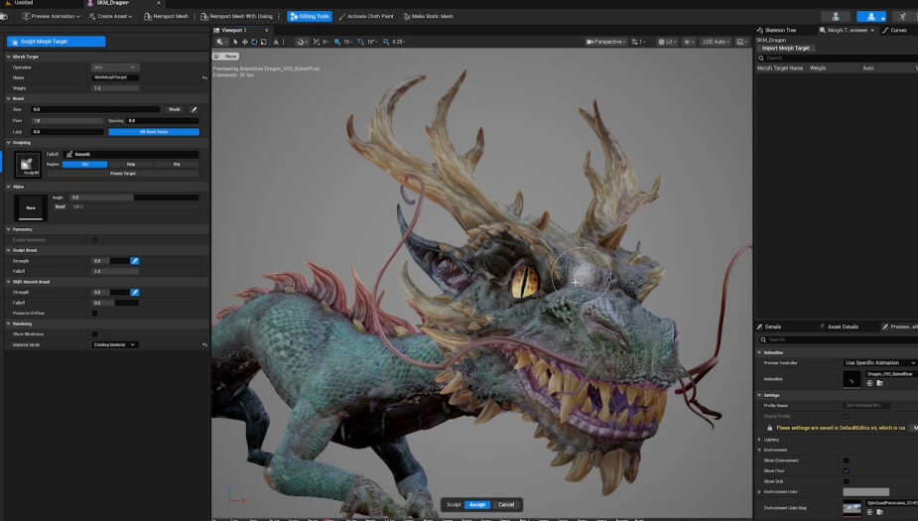Activate Cloth Paint in the toolbar
Screen dimensions: 918x521
coord(367,17)
